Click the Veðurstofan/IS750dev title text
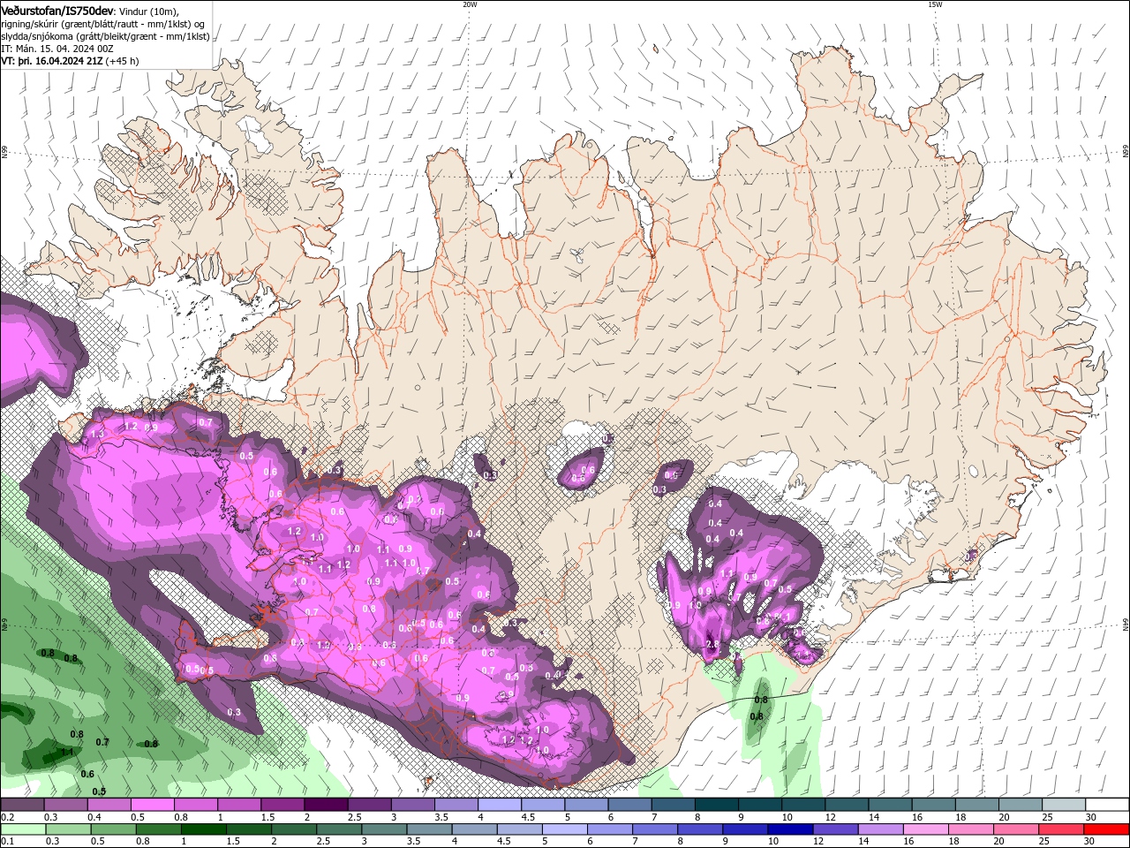Screen dimensions: 1130x848 57,11
